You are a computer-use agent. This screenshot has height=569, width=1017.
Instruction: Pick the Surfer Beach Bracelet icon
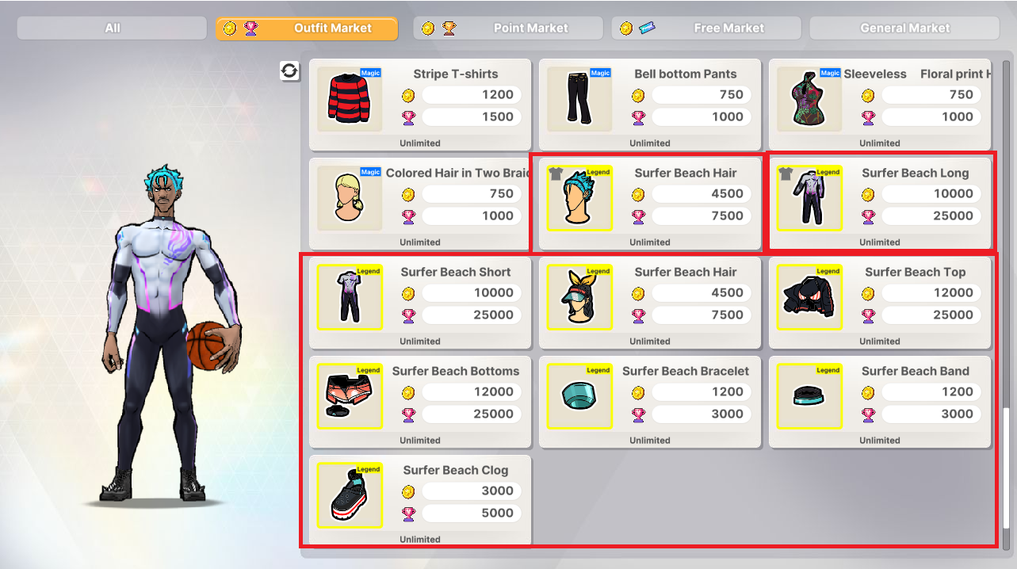(579, 396)
